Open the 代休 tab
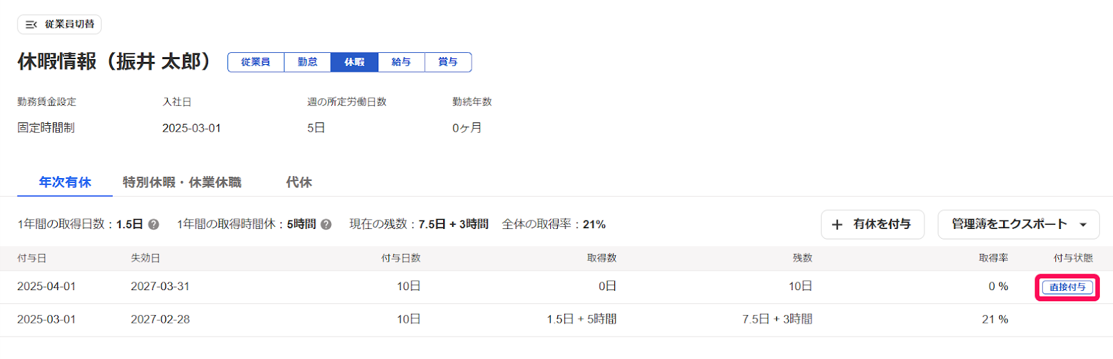Viewport: 1113px width, 359px height. pyautogui.click(x=298, y=182)
